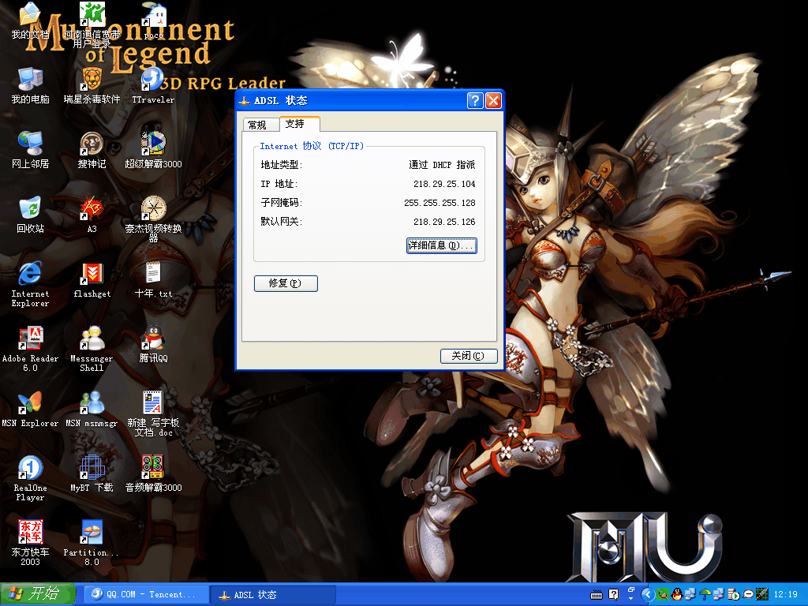Image resolution: width=808 pixels, height=606 pixels.
Task: Select the 支持 tab in ADSL 状态
Action: [299, 124]
